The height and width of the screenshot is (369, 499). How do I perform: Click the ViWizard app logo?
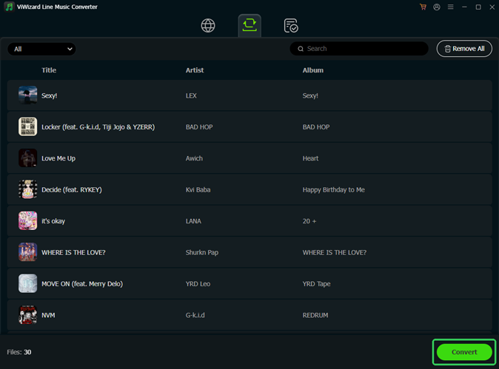[x=9, y=7]
